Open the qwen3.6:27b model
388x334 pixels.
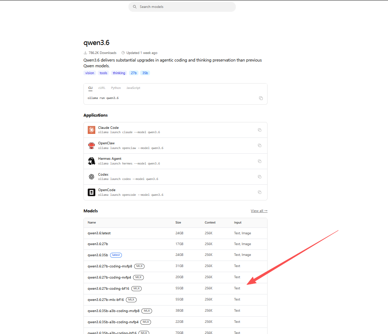point(98,244)
